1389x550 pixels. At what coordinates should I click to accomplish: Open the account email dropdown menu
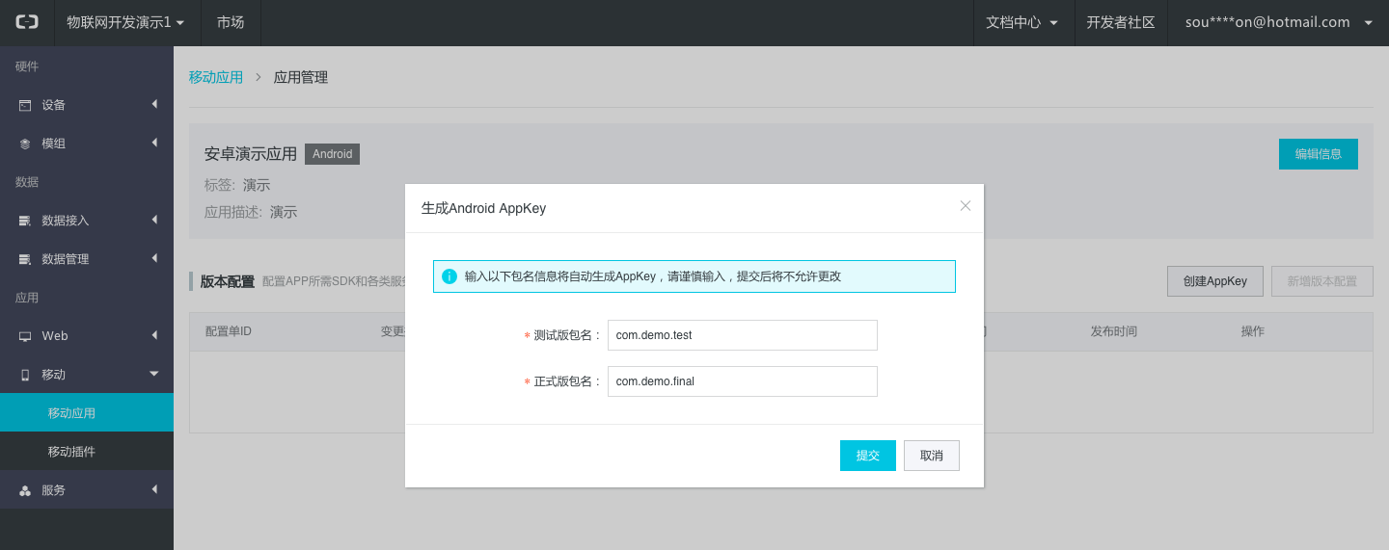pyautogui.click(x=1277, y=22)
